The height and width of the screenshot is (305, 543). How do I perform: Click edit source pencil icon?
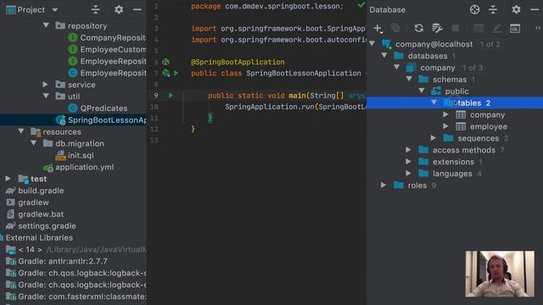[496, 28]
